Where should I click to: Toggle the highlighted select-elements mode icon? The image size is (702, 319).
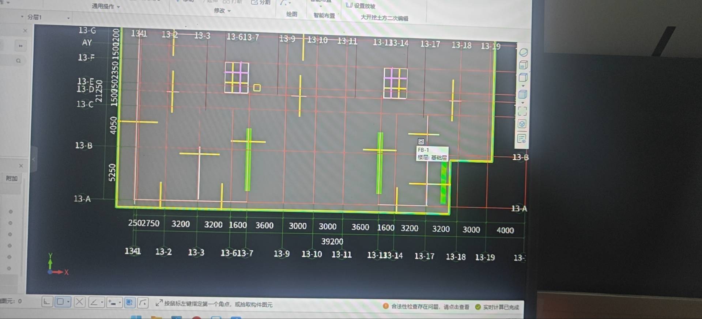(129, 303)
